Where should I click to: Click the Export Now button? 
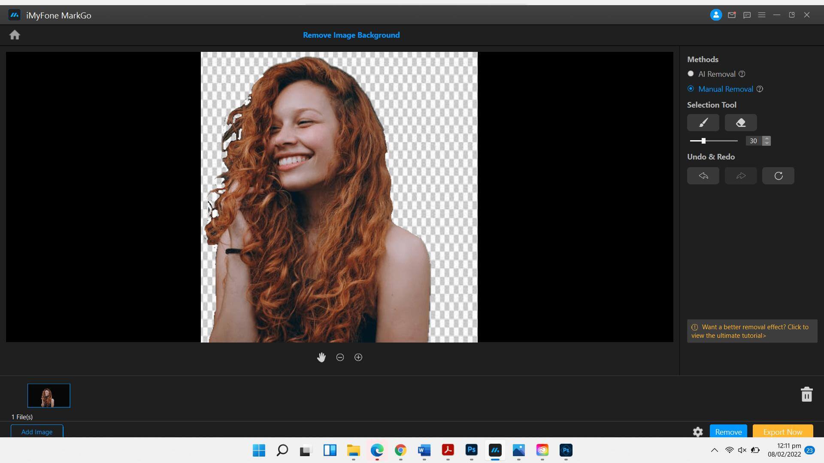[x=783, y=431]
